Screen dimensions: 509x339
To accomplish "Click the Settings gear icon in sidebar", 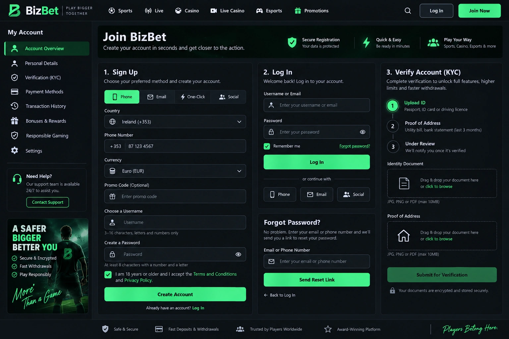I will tap(15, 151).
